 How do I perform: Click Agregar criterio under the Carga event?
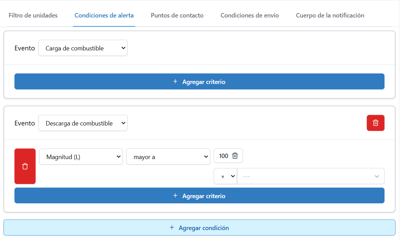click(x=199, y=82)
